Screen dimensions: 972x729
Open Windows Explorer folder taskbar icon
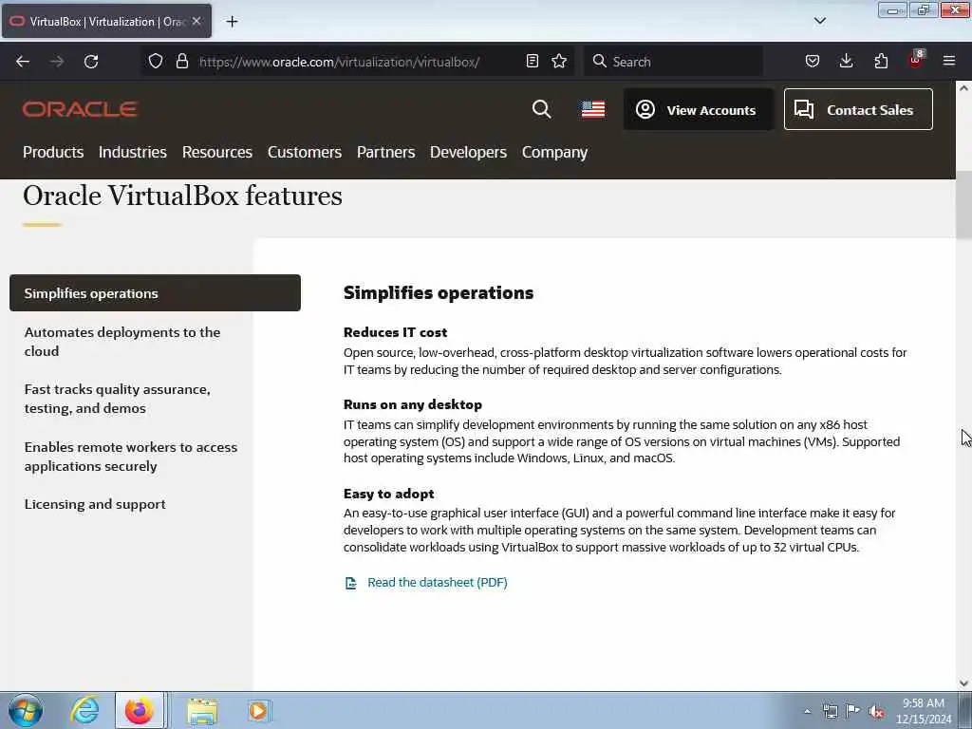(202, 711)
